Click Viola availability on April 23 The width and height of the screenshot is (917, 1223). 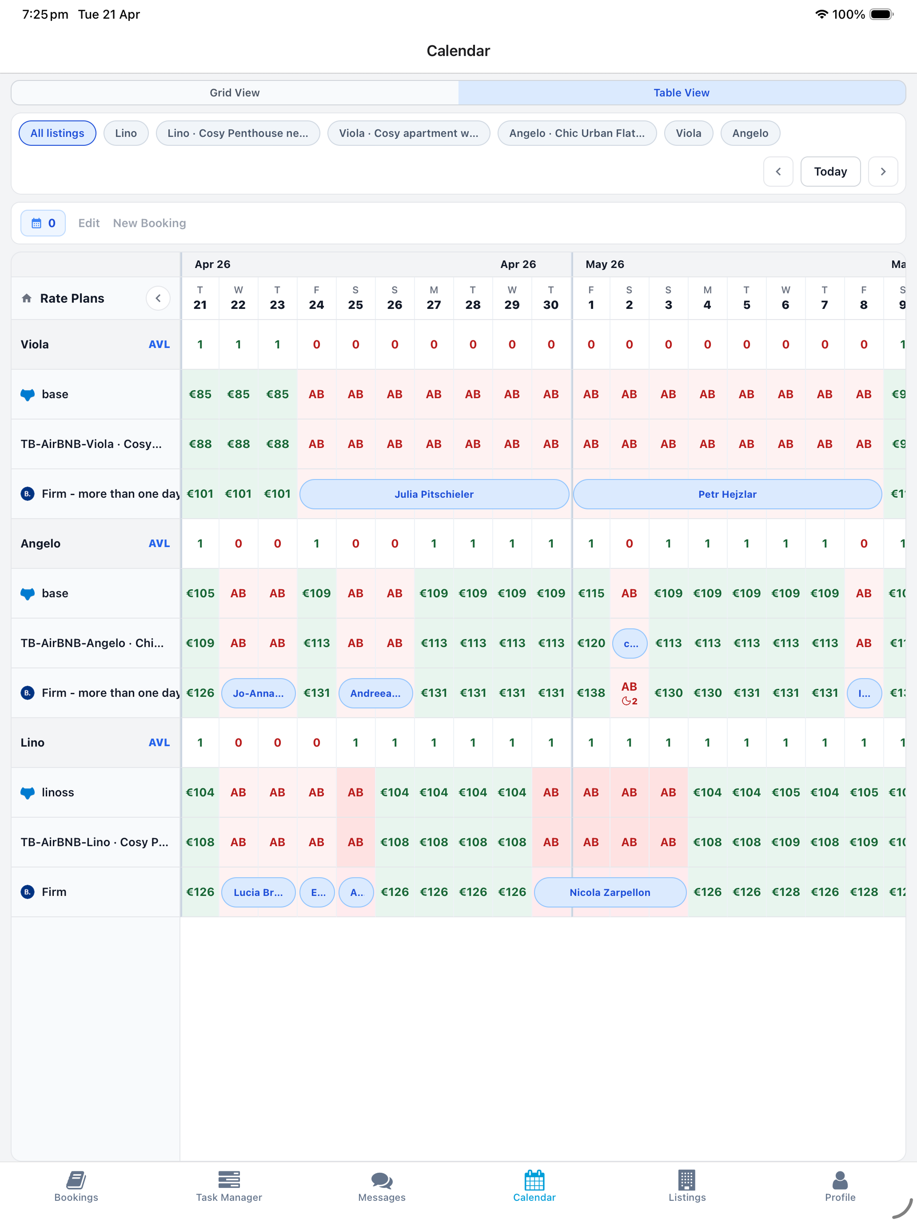click(x=278, y=344)
